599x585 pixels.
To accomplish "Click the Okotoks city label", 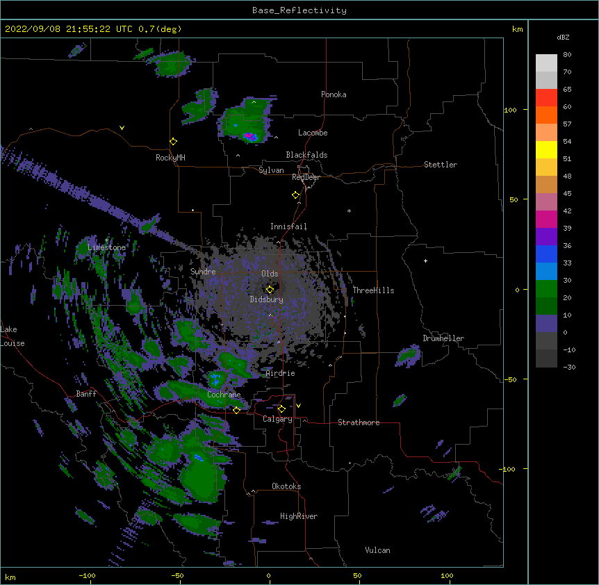I will (286, 486).
